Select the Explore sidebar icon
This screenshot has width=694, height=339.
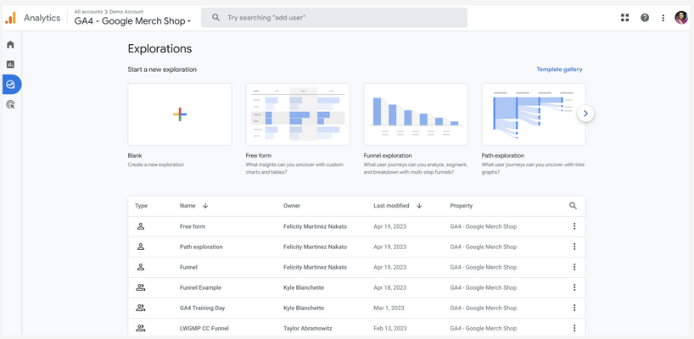tap(11, 85)
